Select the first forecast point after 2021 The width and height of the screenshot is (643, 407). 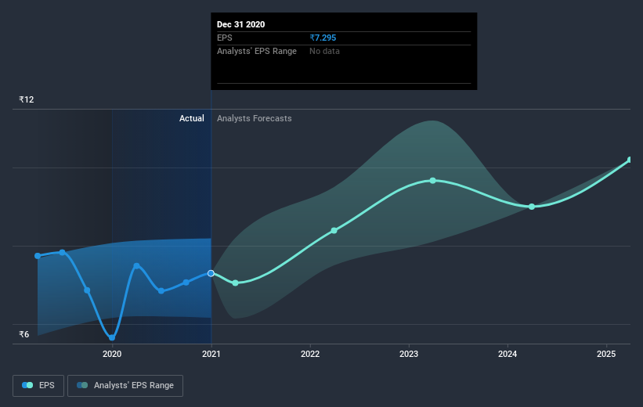tap(236, 283)
